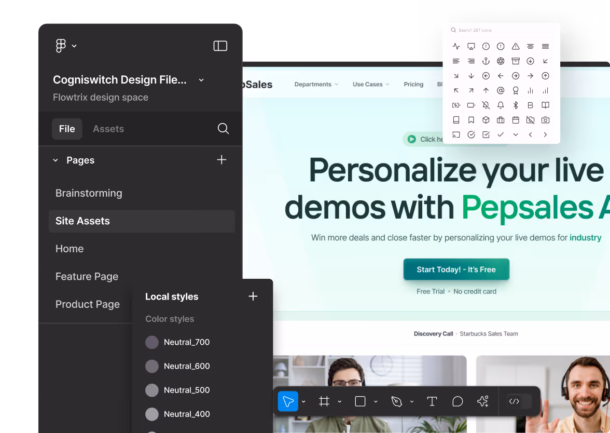
Task: Toggle the sidebar panel layout icon
Action: pos(220,46)
